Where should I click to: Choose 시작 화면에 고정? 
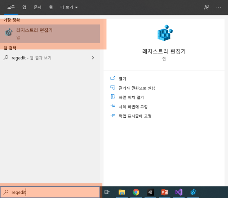tap(133, 107)
